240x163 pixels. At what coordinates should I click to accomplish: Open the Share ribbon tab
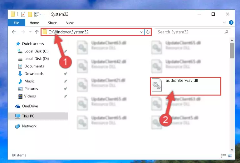tap(52, 23)
